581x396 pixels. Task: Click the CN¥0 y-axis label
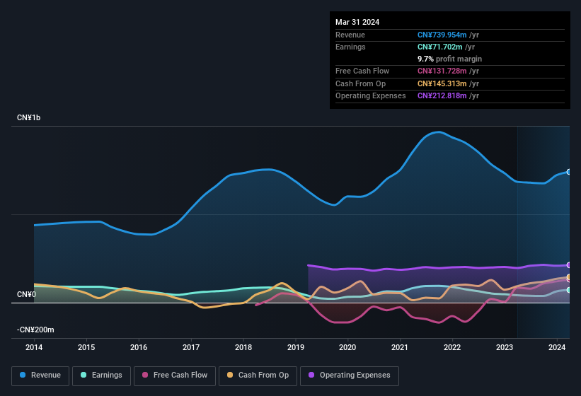26,295
